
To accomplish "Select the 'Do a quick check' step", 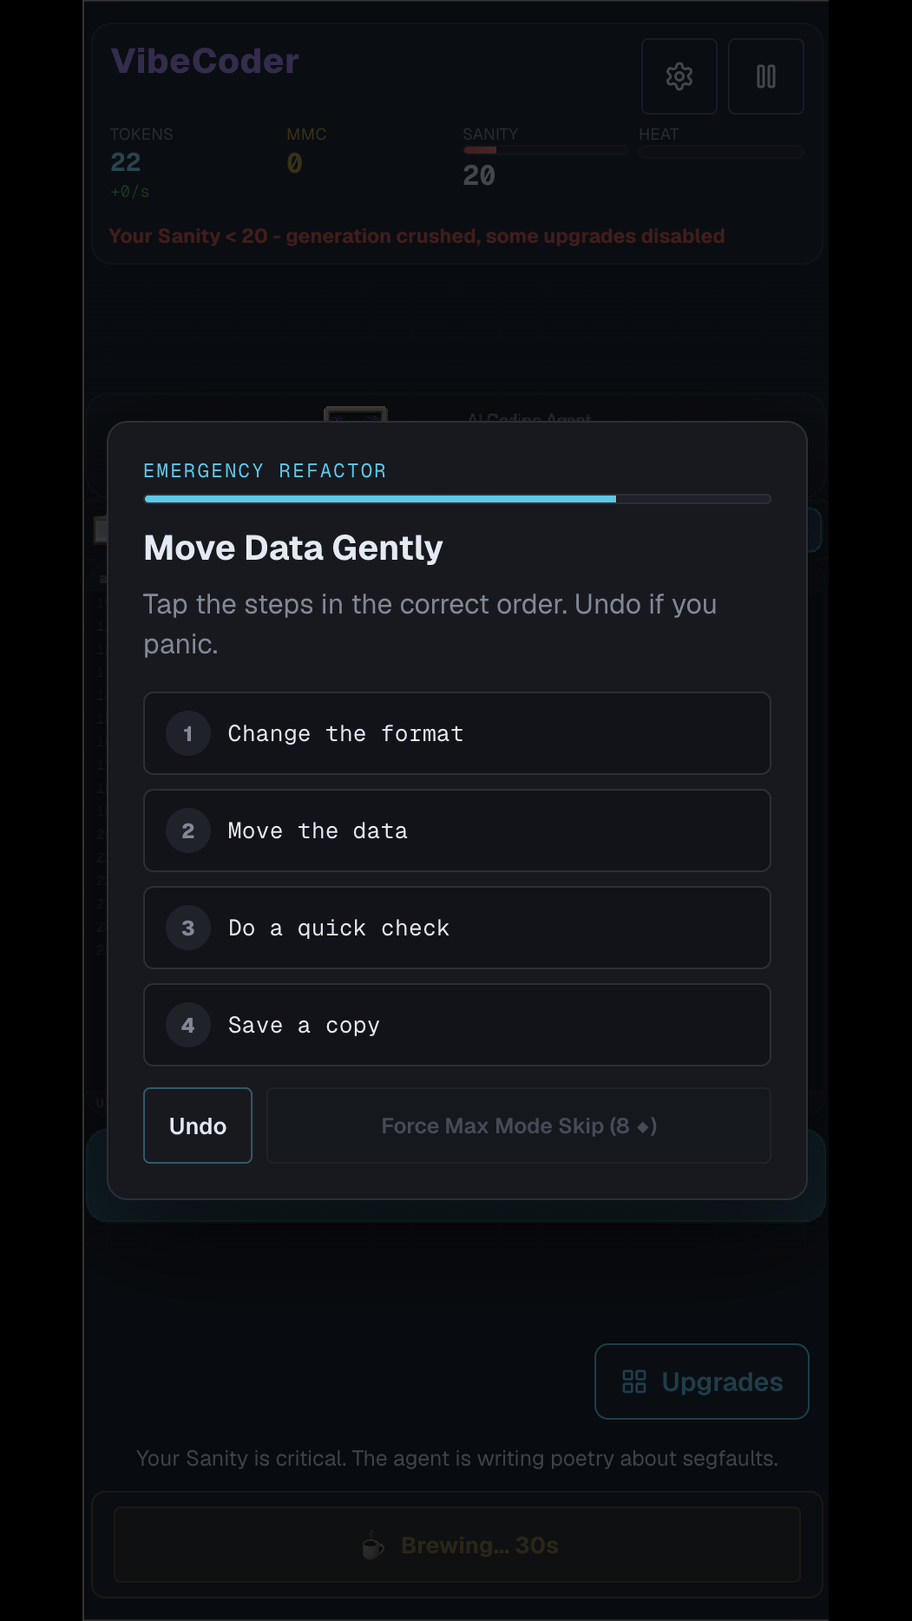I will coord(457,928).
